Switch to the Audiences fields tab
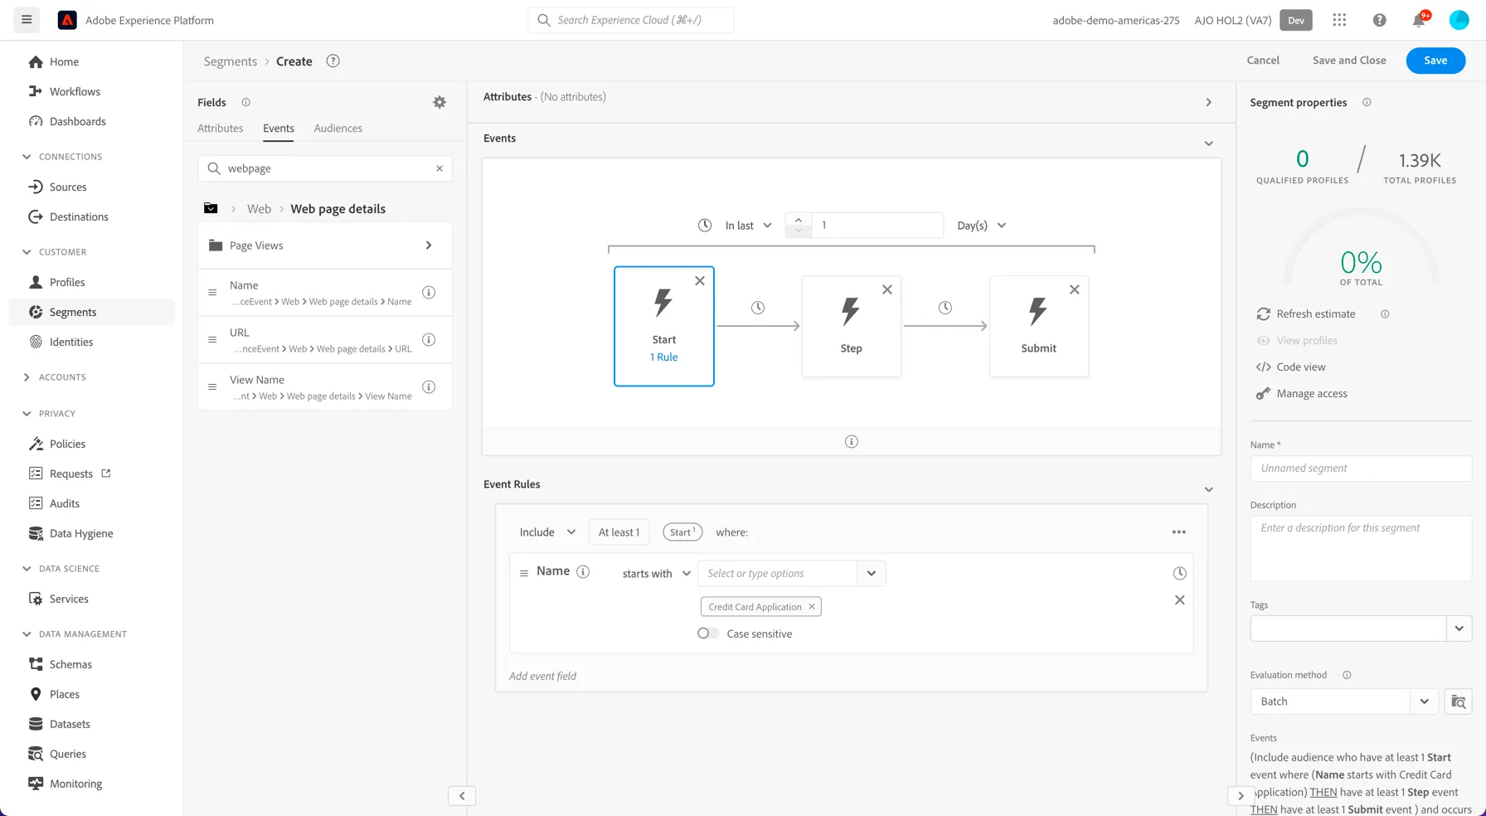 [x=338, y=129]
